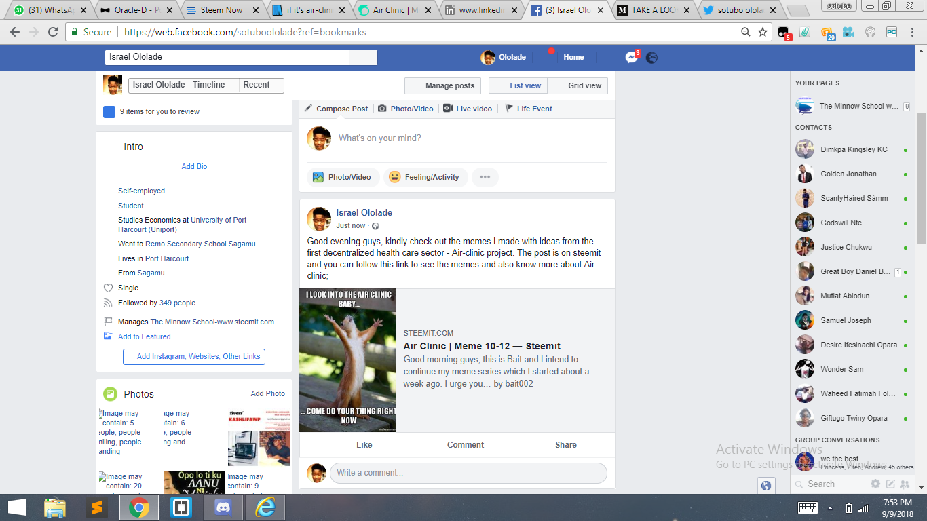The image size is (927, 521).
Task: Open the Recent dropdown
Action: (261, 85)
